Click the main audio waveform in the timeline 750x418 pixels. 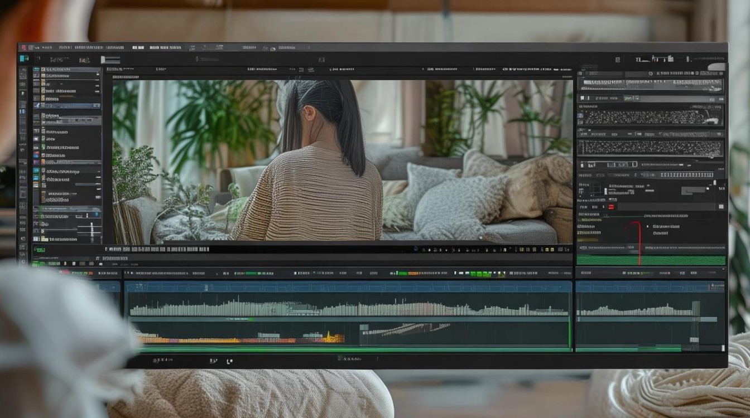coord(349,308)
